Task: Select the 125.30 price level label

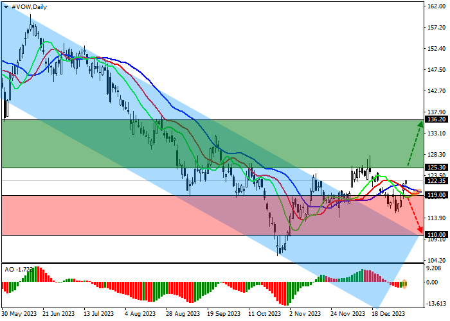Action: tap(435, 168)
